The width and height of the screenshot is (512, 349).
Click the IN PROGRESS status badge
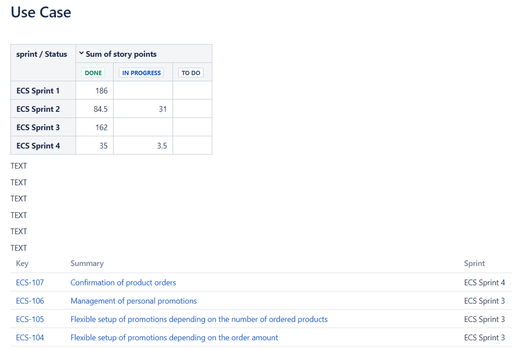pyautogui.click(x=141, y=73)
